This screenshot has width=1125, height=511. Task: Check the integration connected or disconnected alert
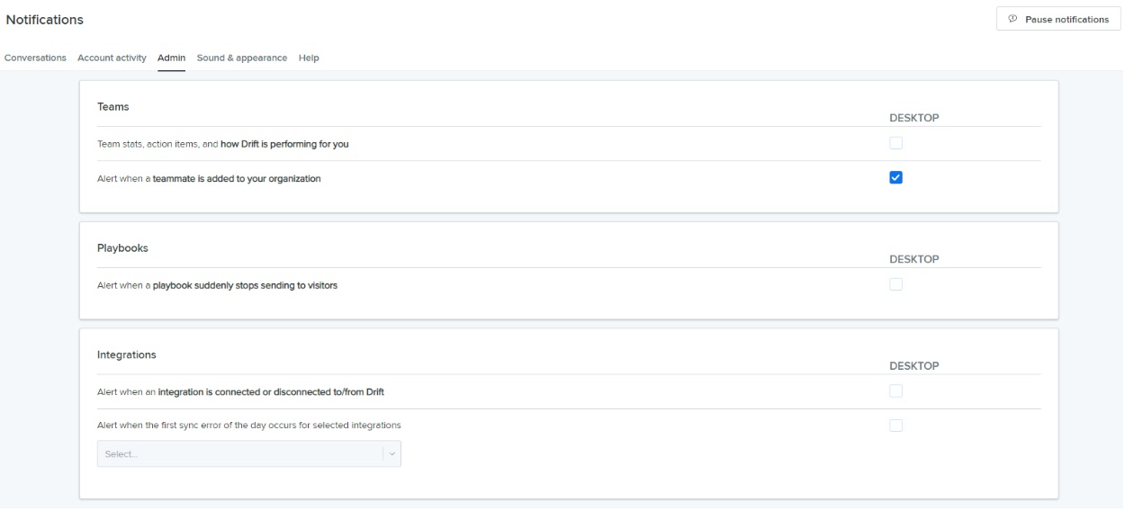(x=895, y=390)
